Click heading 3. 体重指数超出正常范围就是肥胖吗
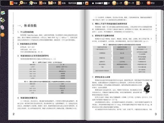Screen dimensions: 164x123 (x=33, y=56)
